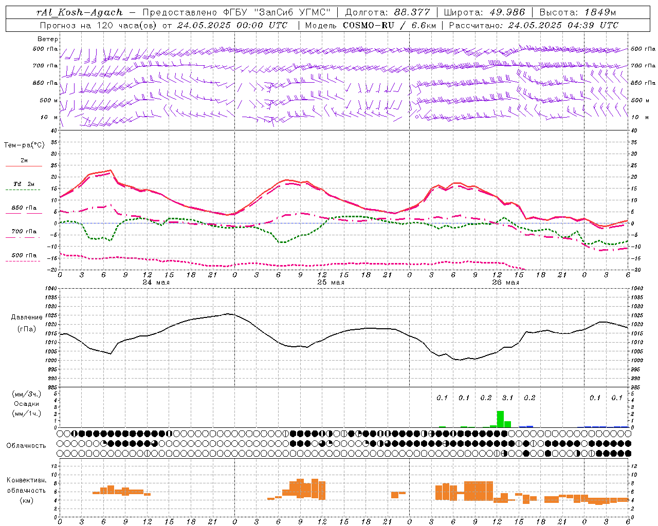Image resolution: width=658 pixels, height=526 pixels.
Task: Click the 10 м wind level label on right
Action: coord(639,117)
